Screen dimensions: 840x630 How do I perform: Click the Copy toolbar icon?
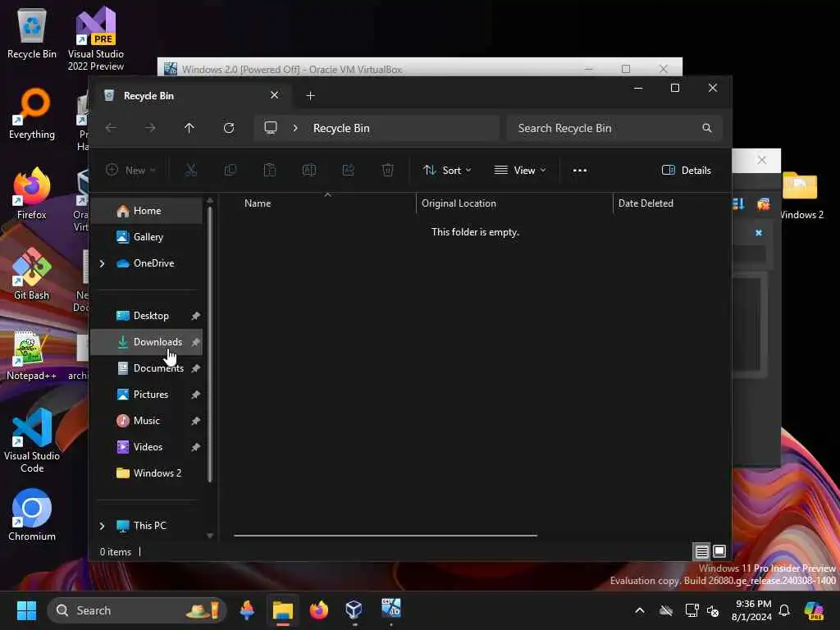231,171
